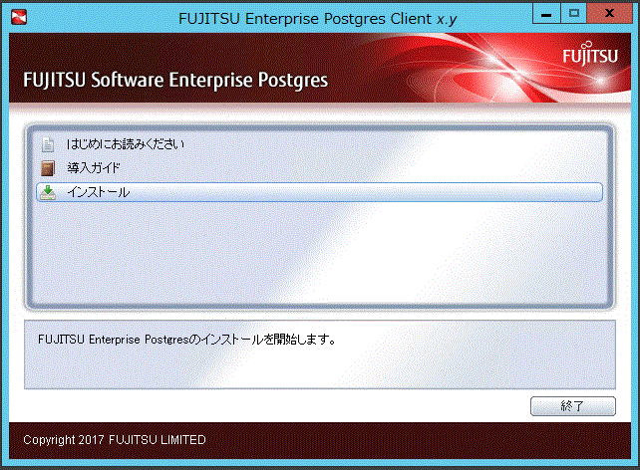Click the FUJITSU Software Enterprise Postgres banner title
Image resolution: width=640 pixels, height=470 pixels.
(175, 80)
